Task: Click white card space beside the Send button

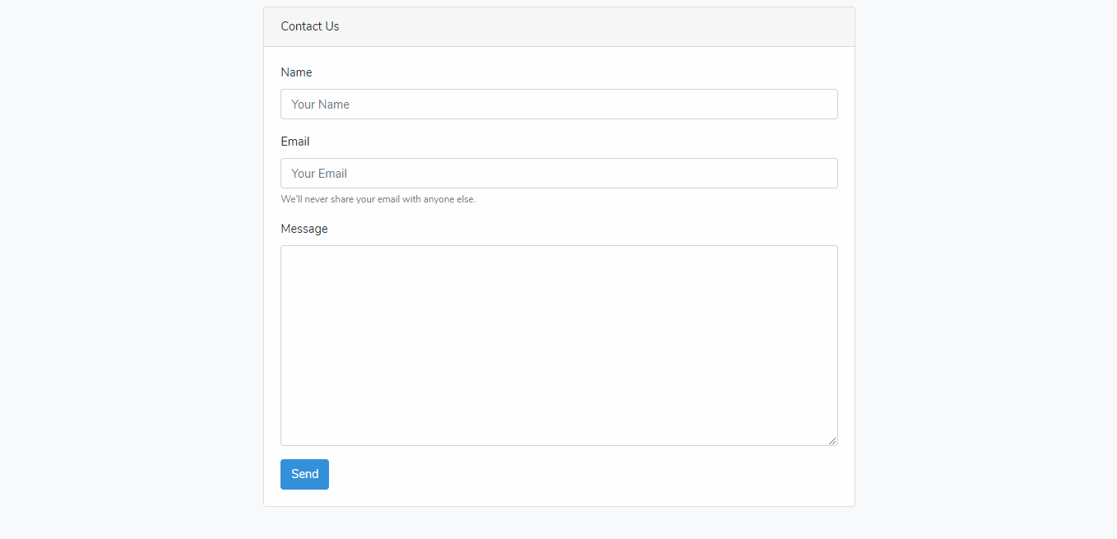Action: (576, 475)
